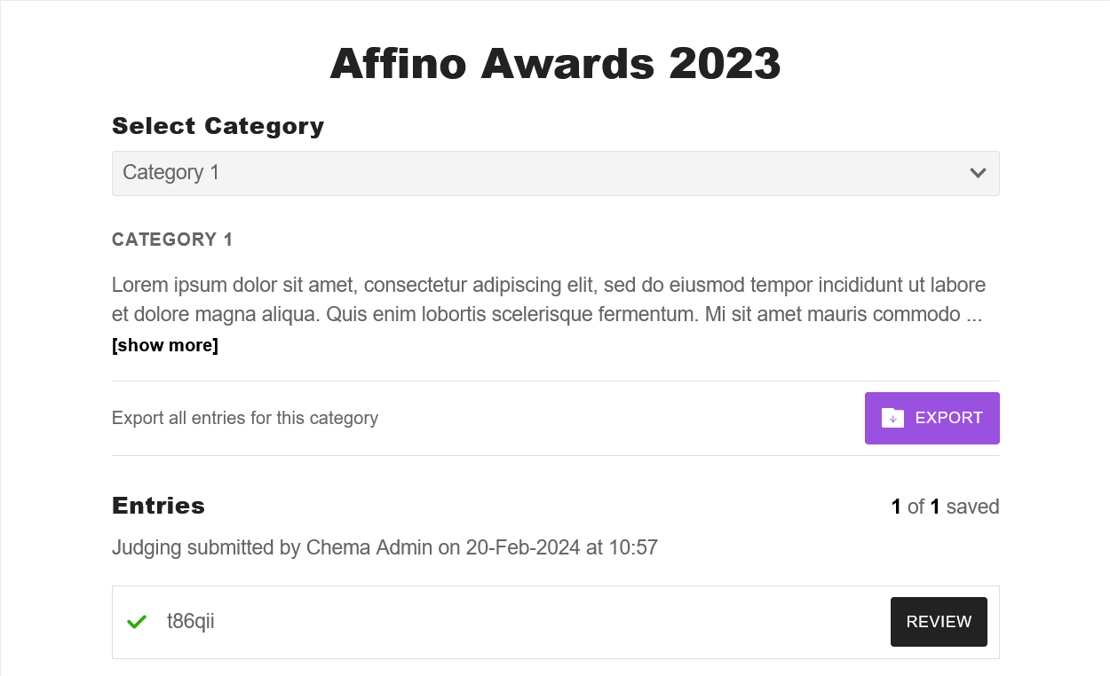
Task: Click the folder download icon in Export button
Action: point(892,418)
